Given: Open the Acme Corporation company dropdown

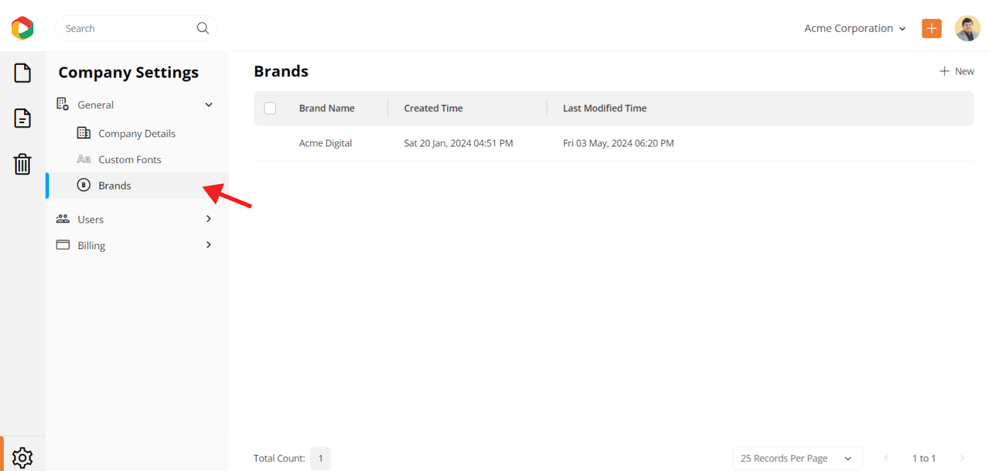Looking at the screenshot, I should tap(855, 28).
